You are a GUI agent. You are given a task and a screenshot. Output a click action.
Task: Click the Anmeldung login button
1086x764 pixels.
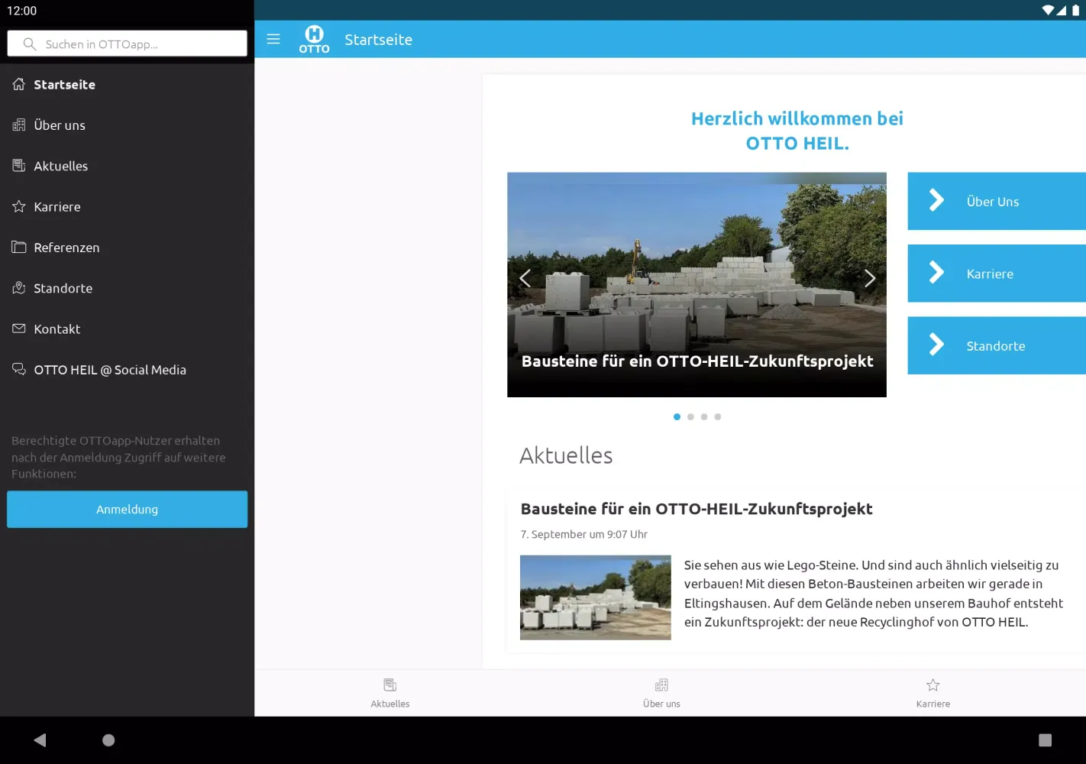pos(127,509)
